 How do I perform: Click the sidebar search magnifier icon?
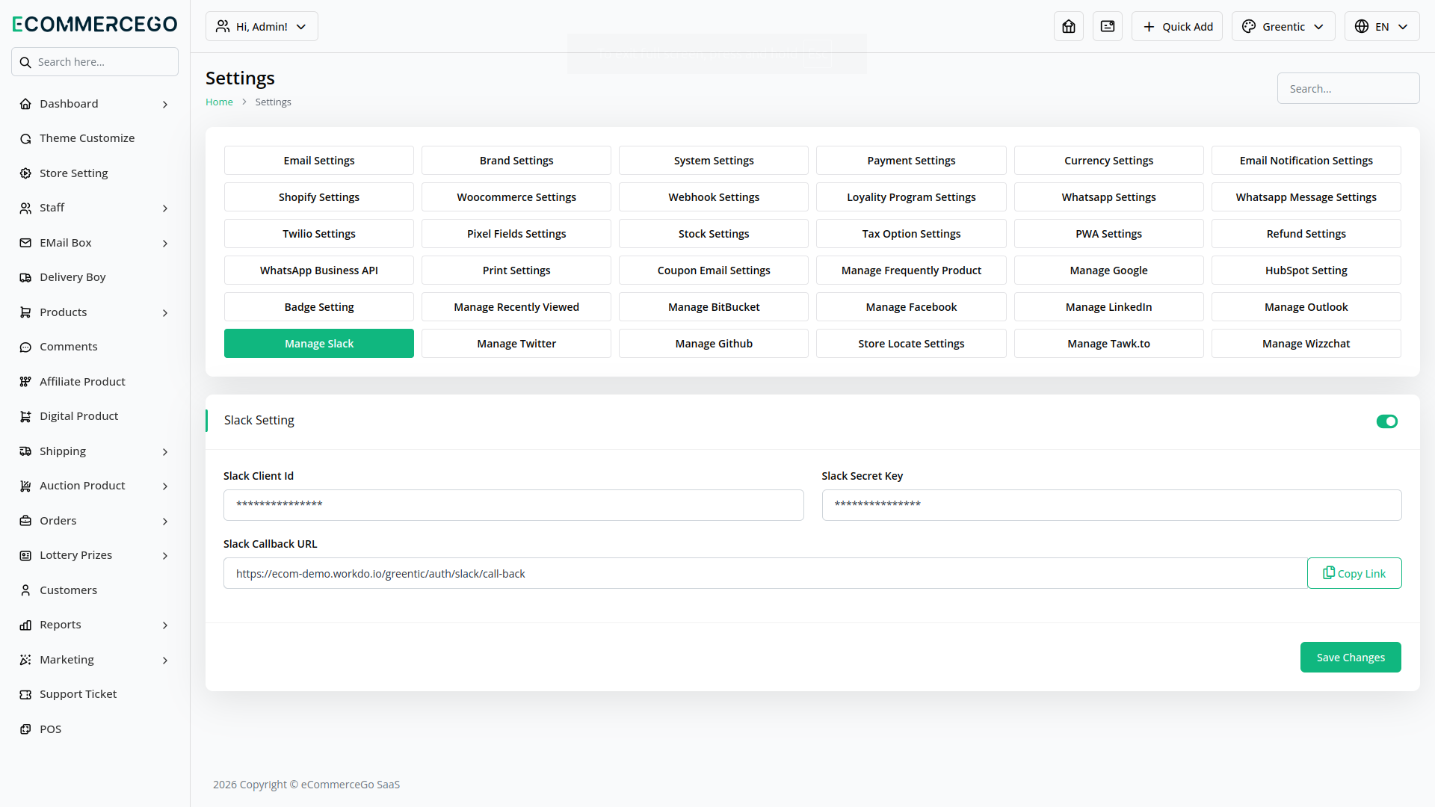pos(25,62)
